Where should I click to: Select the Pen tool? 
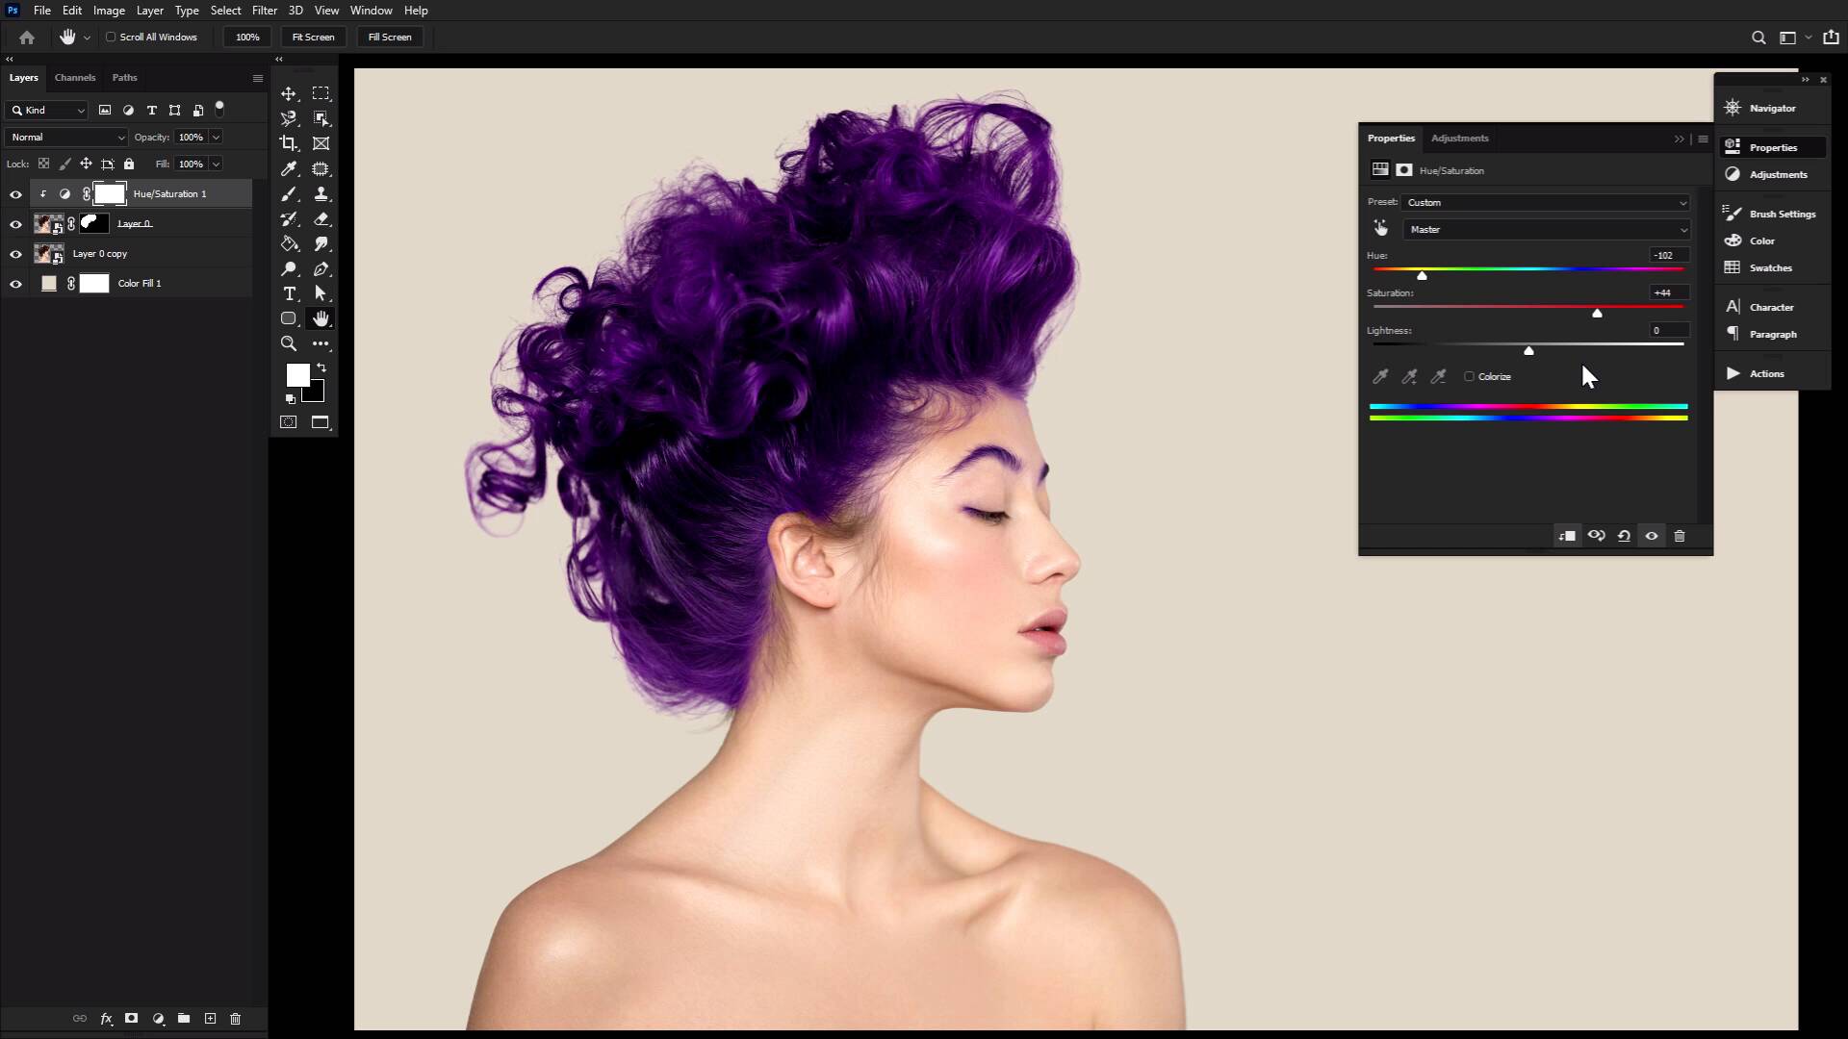[321, 269]
